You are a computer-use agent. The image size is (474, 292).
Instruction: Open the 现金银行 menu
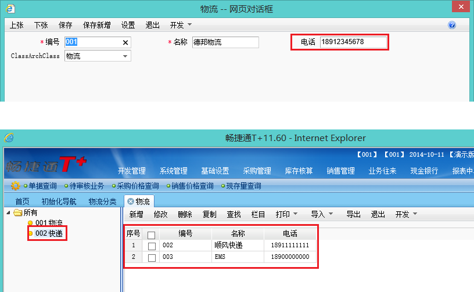coord(424,171)
